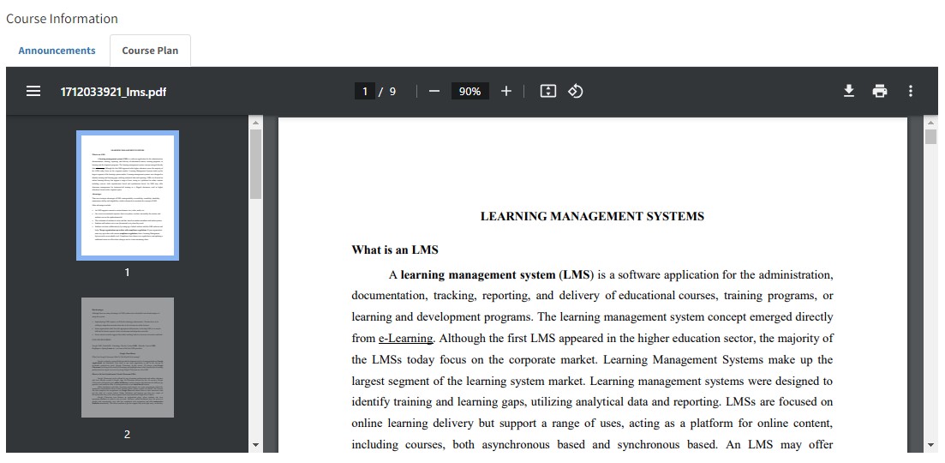Print the PDF document
This screenshot has width=945, height=463.
click(x=880, y=91)
